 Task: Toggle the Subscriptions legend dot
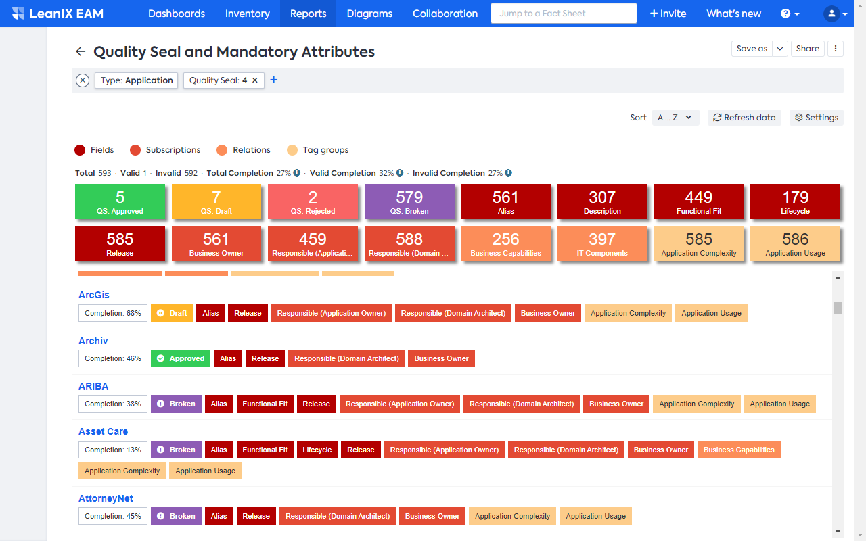135,150
